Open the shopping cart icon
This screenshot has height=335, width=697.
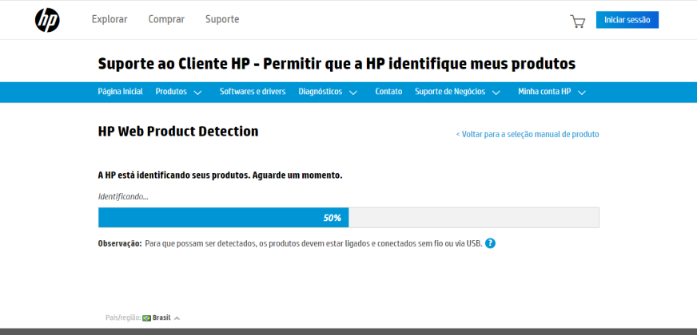click(x=577, y=22)
